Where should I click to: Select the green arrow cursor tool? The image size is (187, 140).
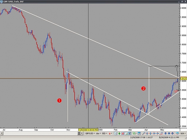[x=135, y=133]
